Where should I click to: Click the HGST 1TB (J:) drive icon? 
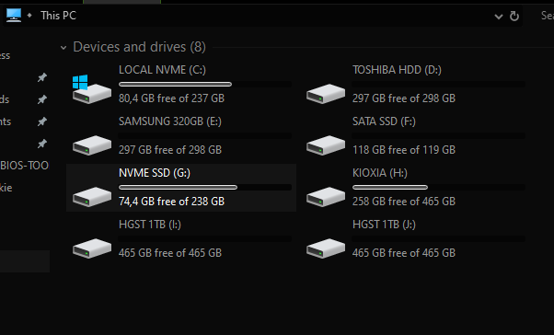click(x=326, y=248)
